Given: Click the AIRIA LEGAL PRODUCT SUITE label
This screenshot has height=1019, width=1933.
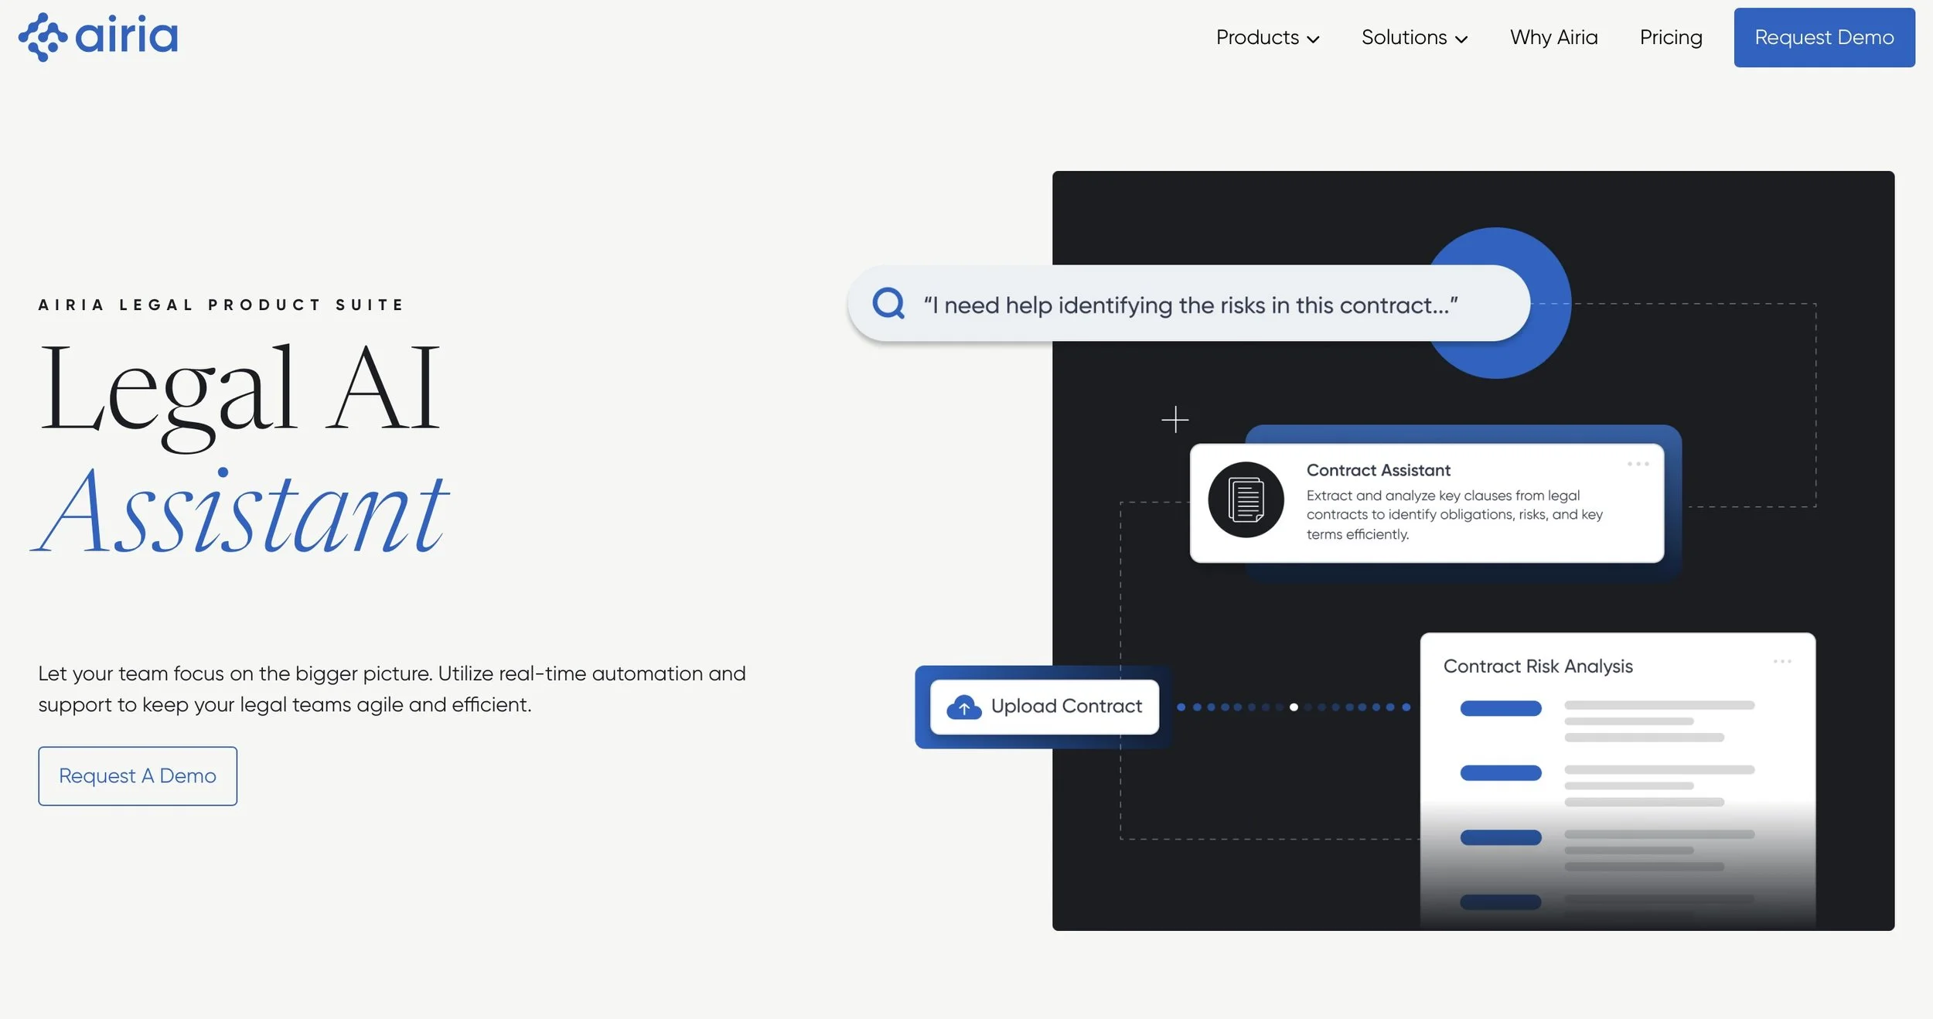Looking at the screenshot, I should click(221, 305).
